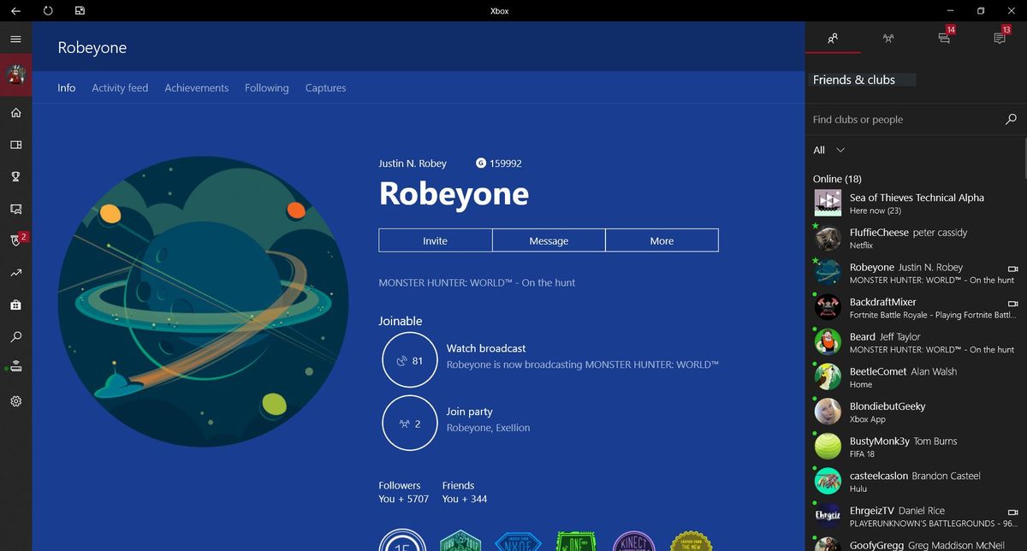Open Settings via the gear icon
1027x551 pixels.
15,401
